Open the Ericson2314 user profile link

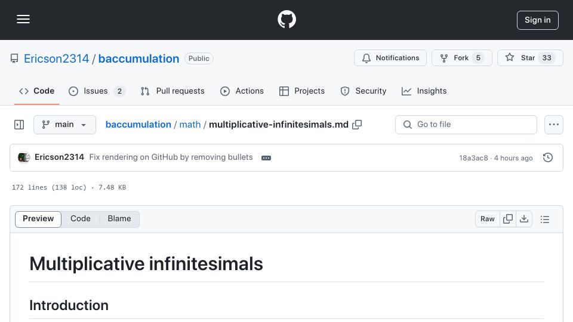tap(56, 58)
